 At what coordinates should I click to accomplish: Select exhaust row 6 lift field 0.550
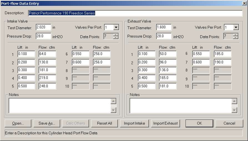tap(201, 54)
